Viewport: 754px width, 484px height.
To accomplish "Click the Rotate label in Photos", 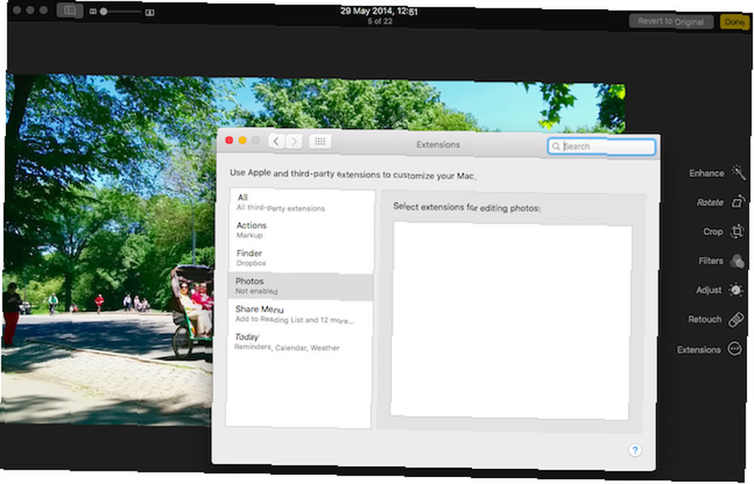I will pos(710,202).
